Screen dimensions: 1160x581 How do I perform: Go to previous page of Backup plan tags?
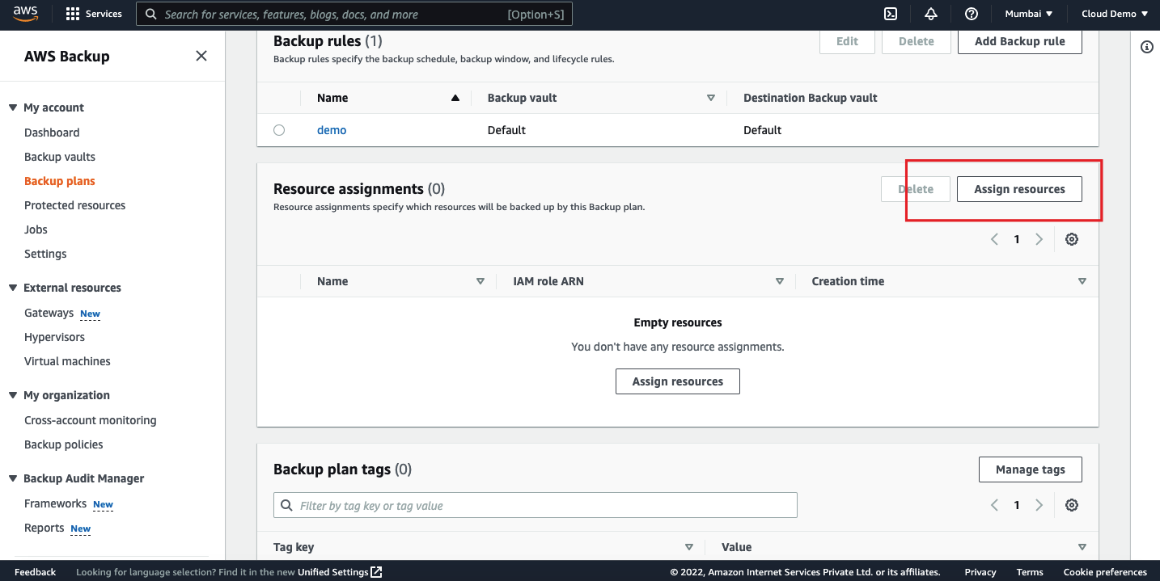pyautogui.click(x=994, y=505)
